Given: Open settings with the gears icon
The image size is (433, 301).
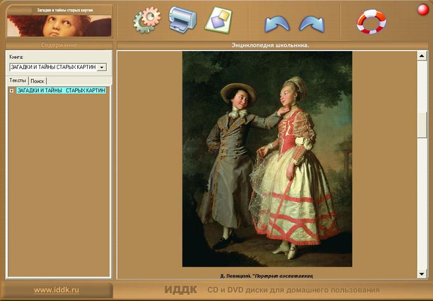Looking at the screenshot, I should [147, 20].
